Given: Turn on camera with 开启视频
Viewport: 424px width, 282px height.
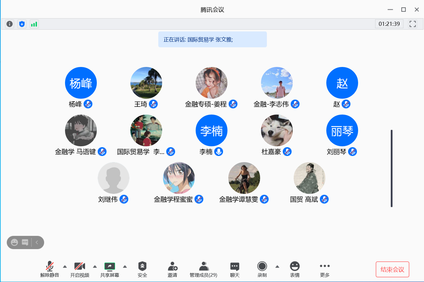Looking at the screenshot, I should (80, 269).
